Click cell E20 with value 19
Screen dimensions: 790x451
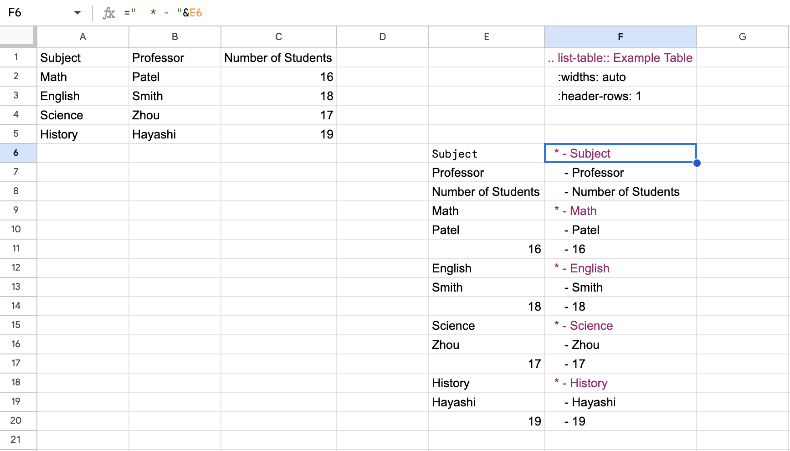[487, 421]
